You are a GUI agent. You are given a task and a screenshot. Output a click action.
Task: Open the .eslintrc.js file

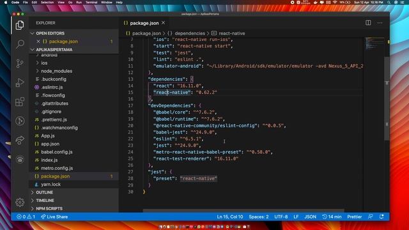[x=52, y=87]
